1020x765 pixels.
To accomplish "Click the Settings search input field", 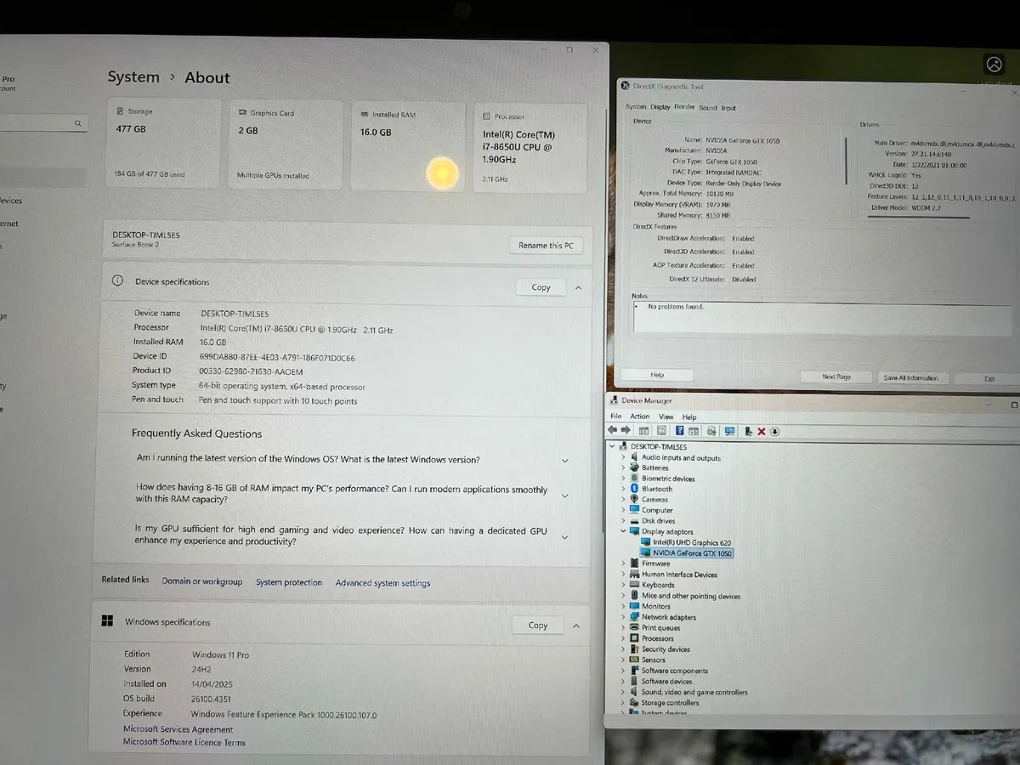I will pyautogui.click(x=43, y=123).
